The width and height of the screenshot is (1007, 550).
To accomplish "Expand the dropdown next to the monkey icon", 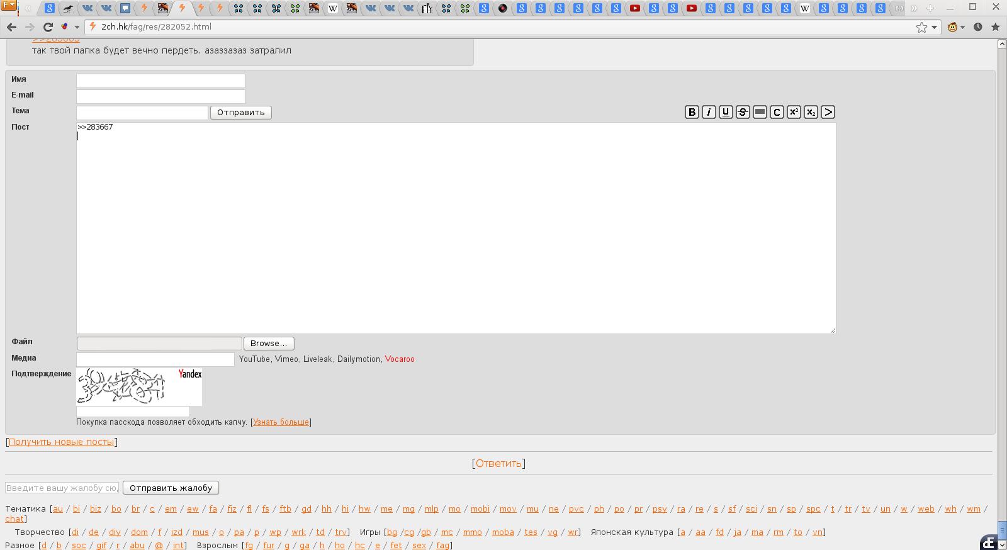I will [963, 28].
